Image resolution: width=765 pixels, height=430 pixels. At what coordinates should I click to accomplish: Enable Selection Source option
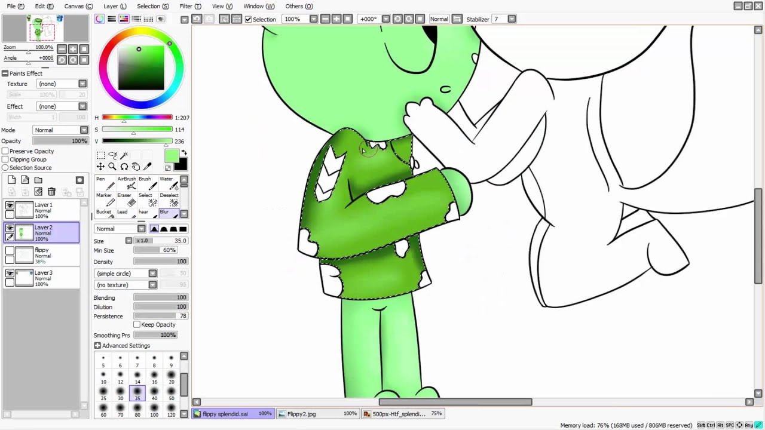coord(5,168)
